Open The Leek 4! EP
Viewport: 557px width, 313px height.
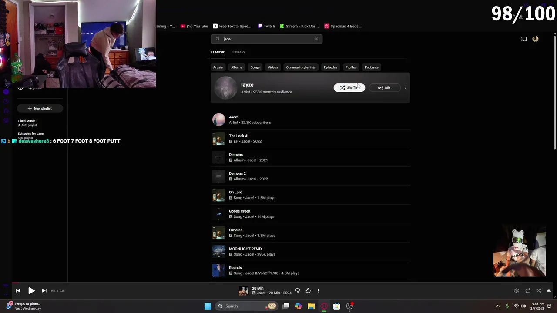(x=310, y=138)
